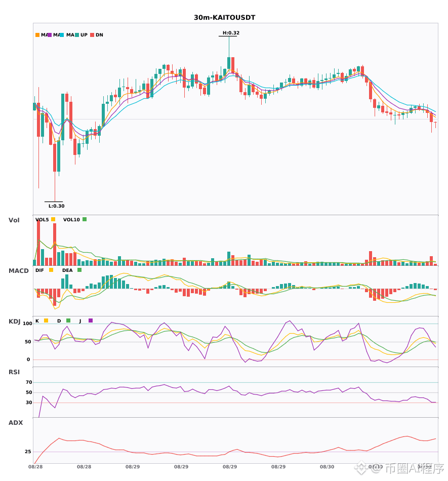448x481 pixels.
Task: Toggle the red DN candle legend marker
Action: [x=92, y=35]
